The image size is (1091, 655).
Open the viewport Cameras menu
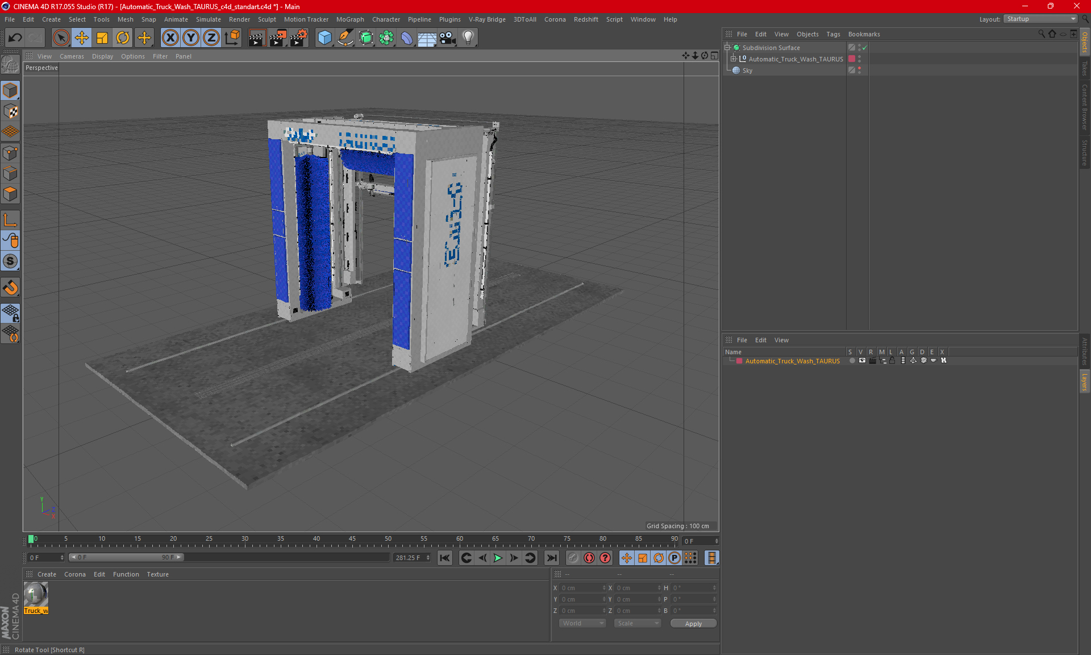point(72,56)
